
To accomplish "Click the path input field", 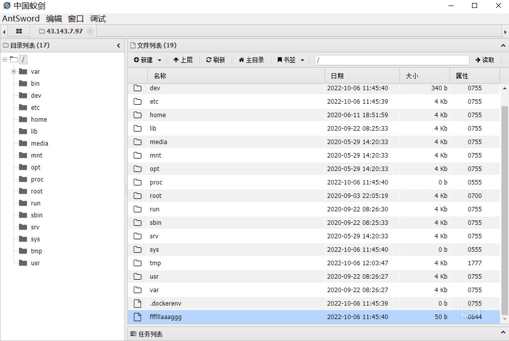I will [x=392, y=60].
